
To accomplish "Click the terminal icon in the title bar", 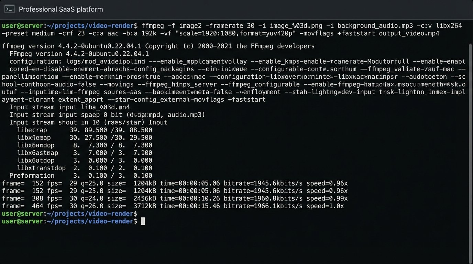I will (x=9, y=9).
